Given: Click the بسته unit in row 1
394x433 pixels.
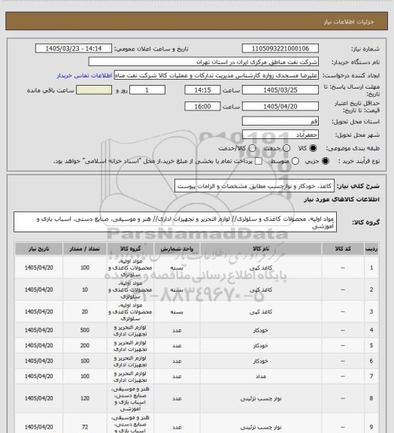Looking at the screenshot, I should point(177,268).
